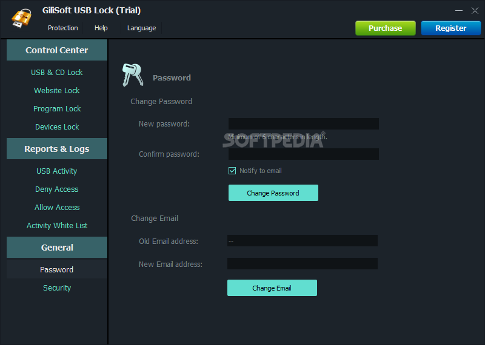485x345 pixels.
Task: Click the "Confirm password:" label
Action: [x=169, y=154]
